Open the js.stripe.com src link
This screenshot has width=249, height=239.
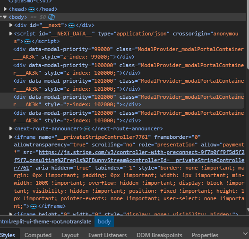click(129, 160)
